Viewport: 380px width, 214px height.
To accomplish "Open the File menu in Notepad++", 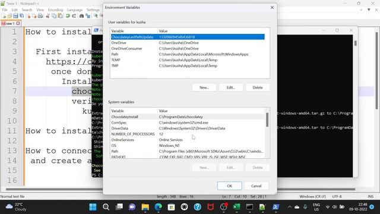I will 5,10.
